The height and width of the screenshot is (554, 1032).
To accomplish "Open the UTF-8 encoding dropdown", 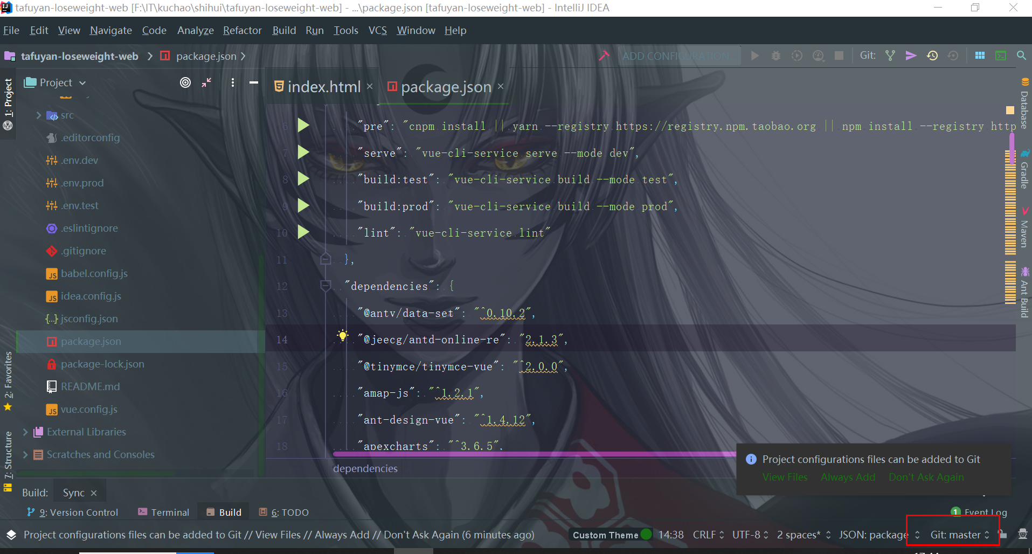I will point(750,535).
